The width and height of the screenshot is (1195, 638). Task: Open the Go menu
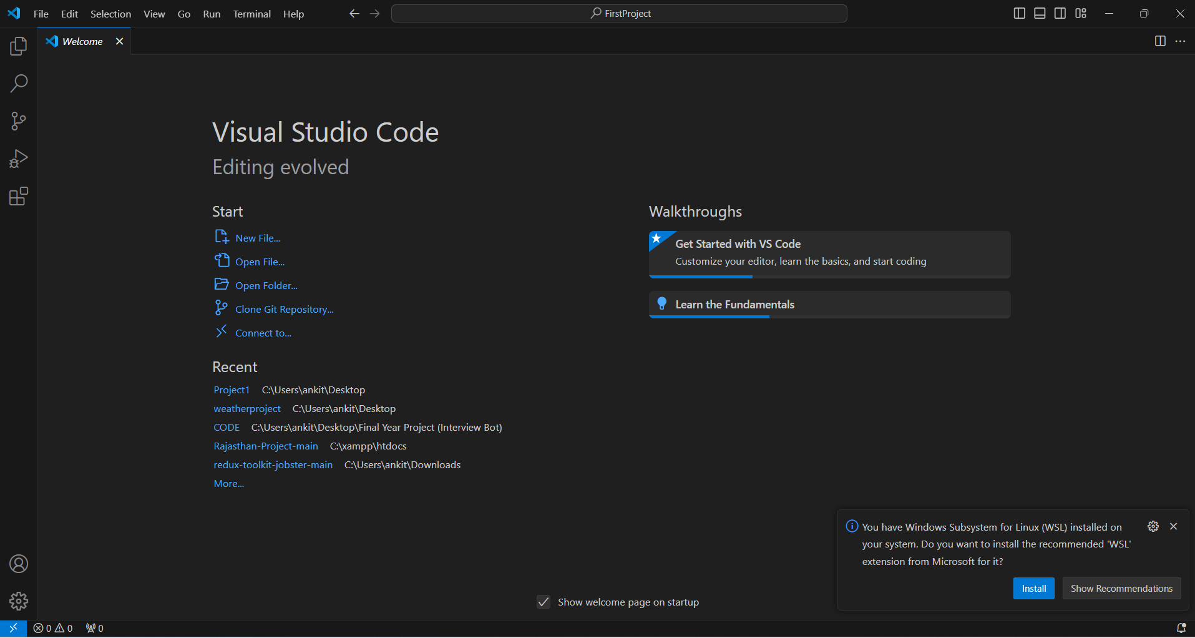pyautogui.click(x=183, y=14)
